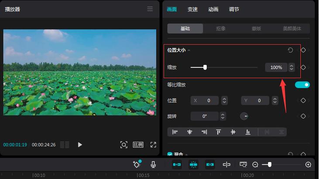The height and width of the screenshot is (179, 319).
Task: Click the distribute horizontally icon
Action: (267, 132)
